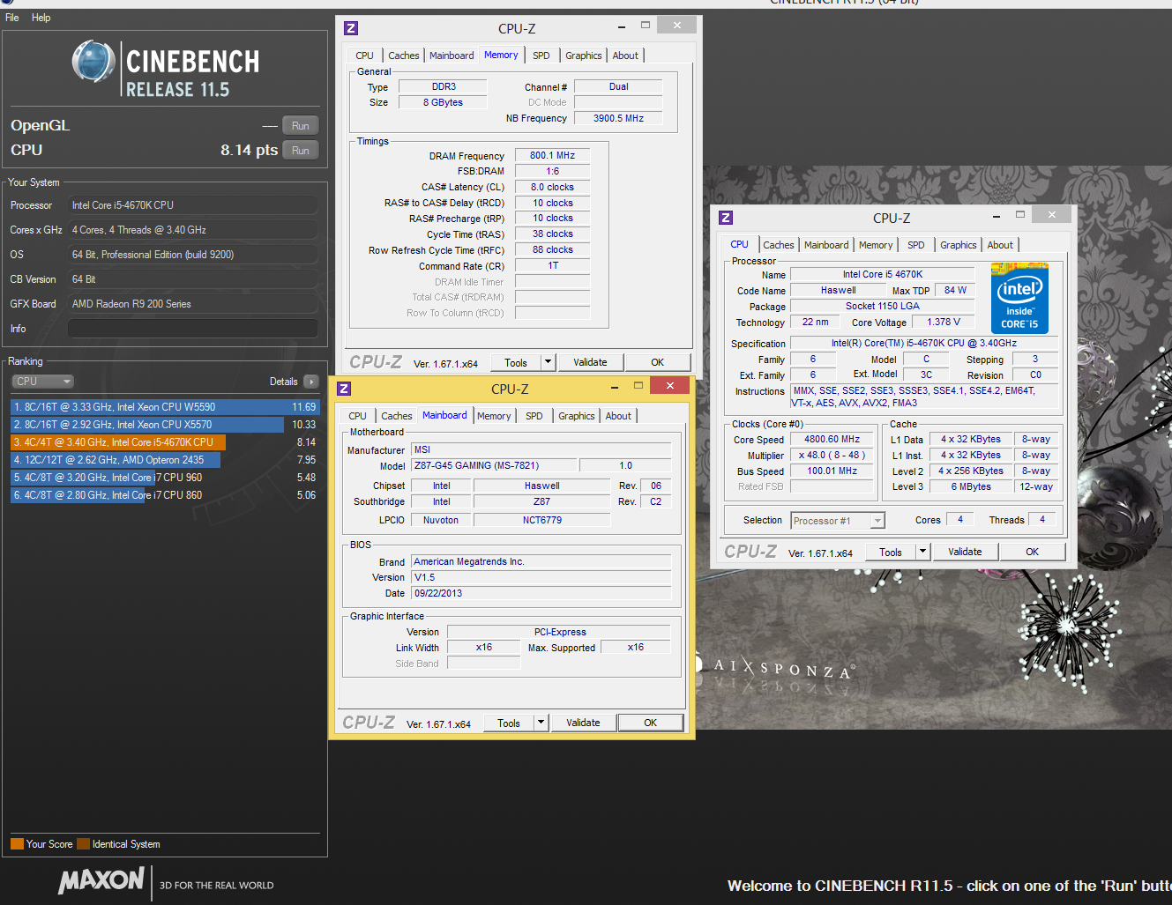The width and height of the screenshot is (1172, 905).
Task: Switch to Mainboard tab in Memory window
Action: coord(452,56)
